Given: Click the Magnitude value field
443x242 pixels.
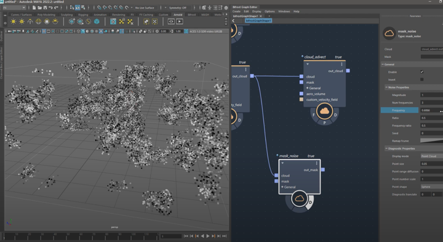Looking at the screenshot, I should coord(432,95).
